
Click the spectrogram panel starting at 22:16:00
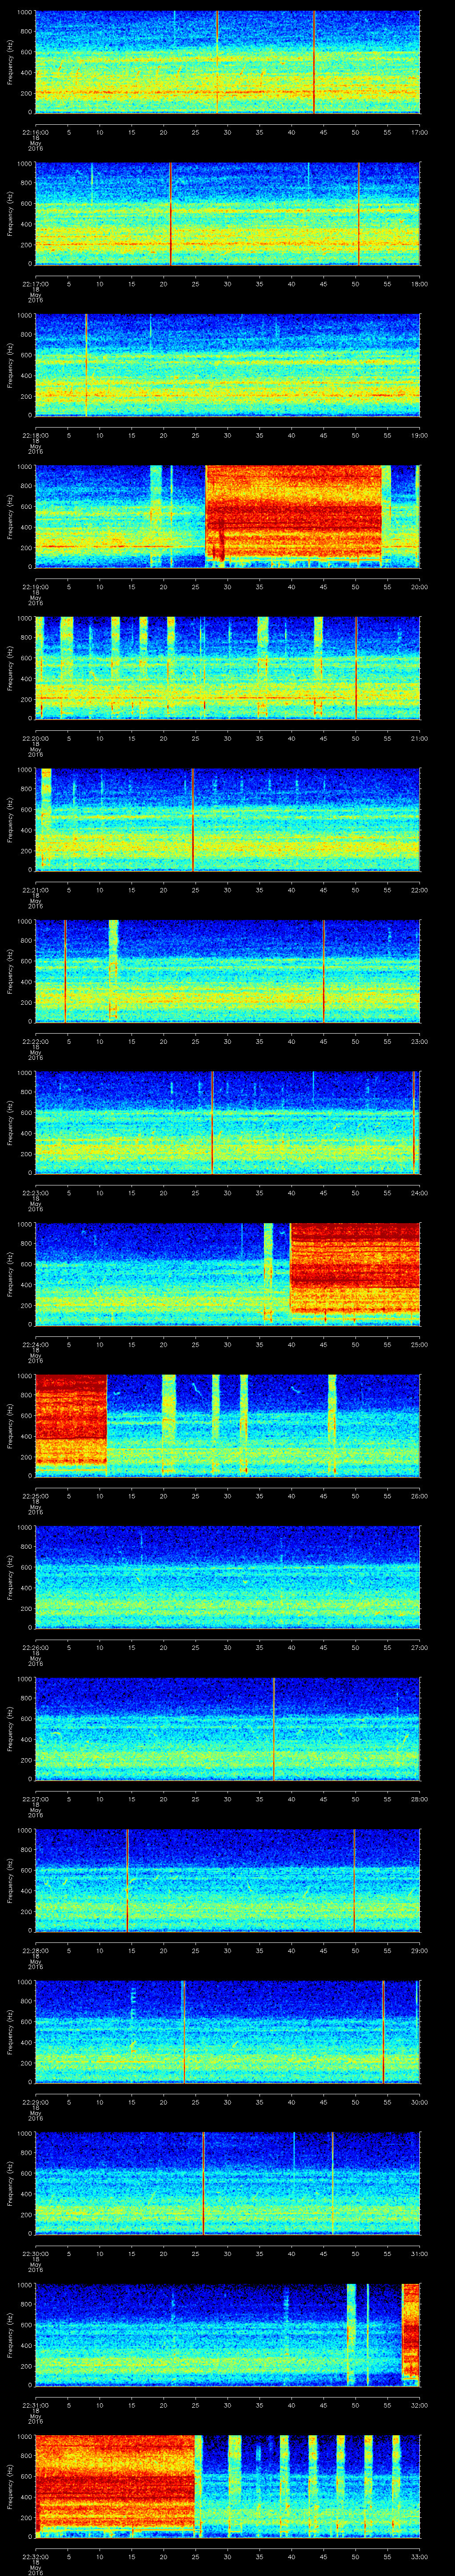pos(228,62)
